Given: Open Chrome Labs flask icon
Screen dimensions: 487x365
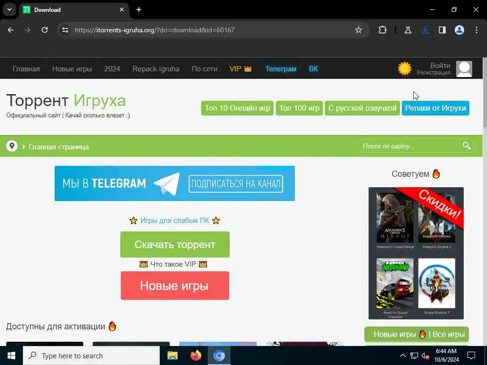Looking at the screenshot, I should (x=408, y=30).
